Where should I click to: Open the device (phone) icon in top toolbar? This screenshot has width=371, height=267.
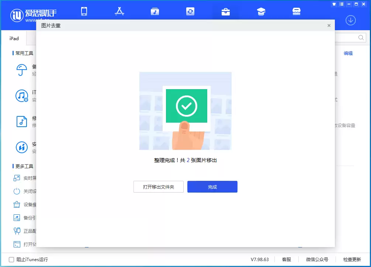(x=84, y=11)
